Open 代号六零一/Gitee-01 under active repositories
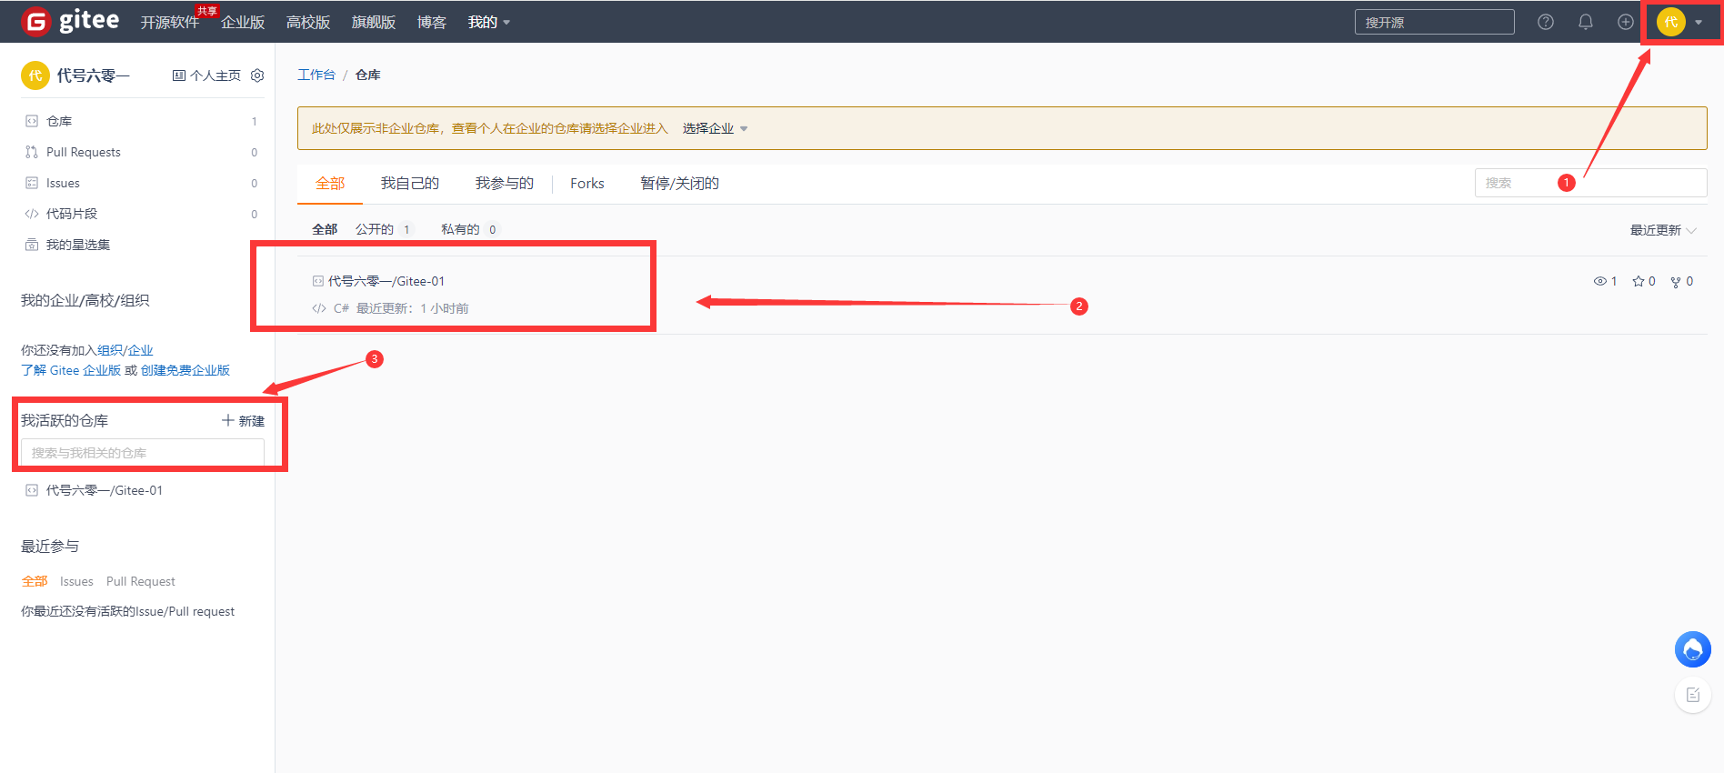The width and height of the screenshot is (1724, 773). pos(105,490)
